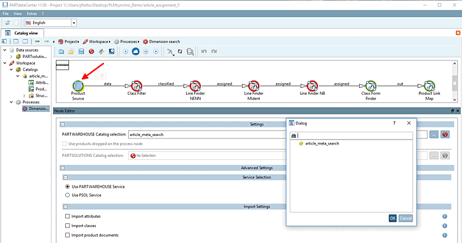Click OK in the Dialog
The width and height of the screenshot is (462, 243).
point(392,218)
